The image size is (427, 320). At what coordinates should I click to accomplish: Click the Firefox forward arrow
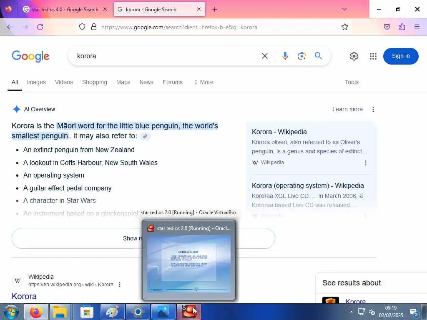click(x=25, y=27)
